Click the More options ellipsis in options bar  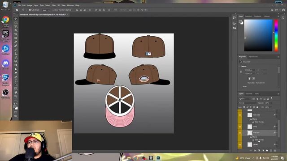(116, 10)
